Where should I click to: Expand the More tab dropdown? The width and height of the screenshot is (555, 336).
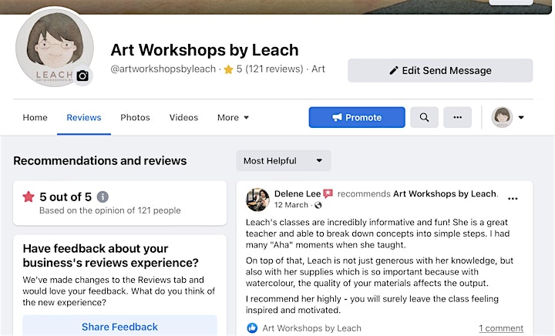(233, 117)
